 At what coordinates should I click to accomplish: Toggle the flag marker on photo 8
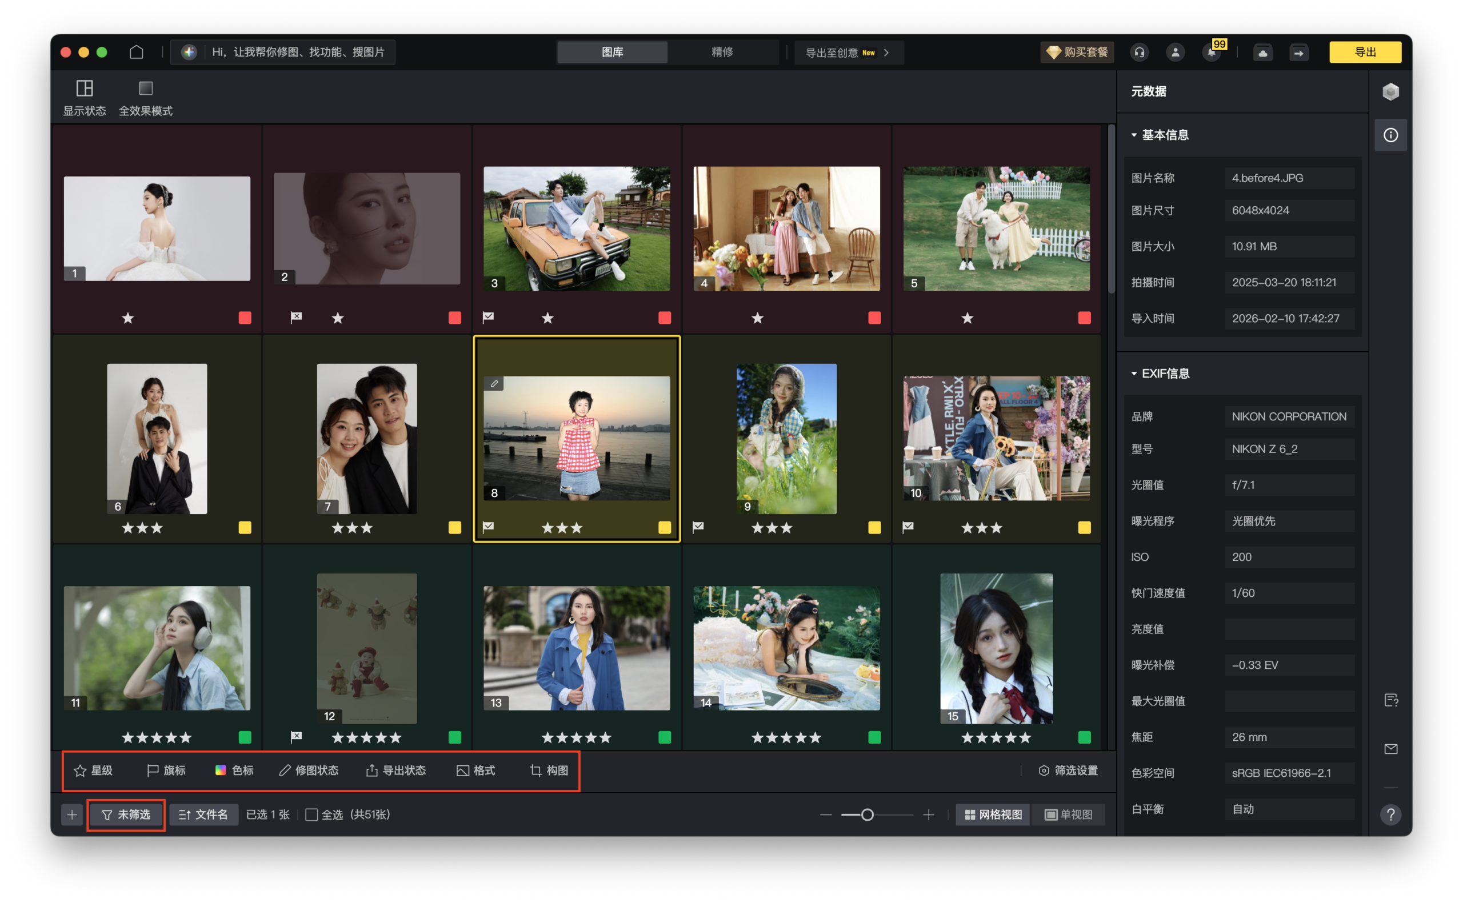[489, 527]
